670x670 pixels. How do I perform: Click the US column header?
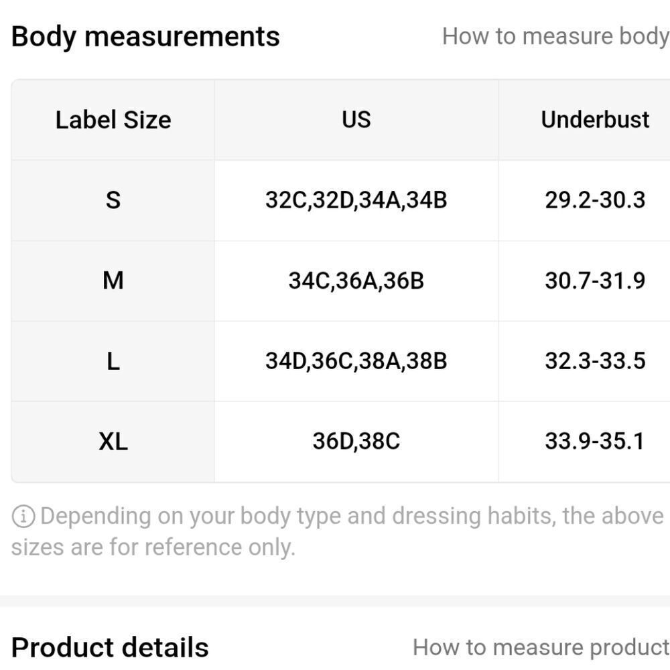356,120
